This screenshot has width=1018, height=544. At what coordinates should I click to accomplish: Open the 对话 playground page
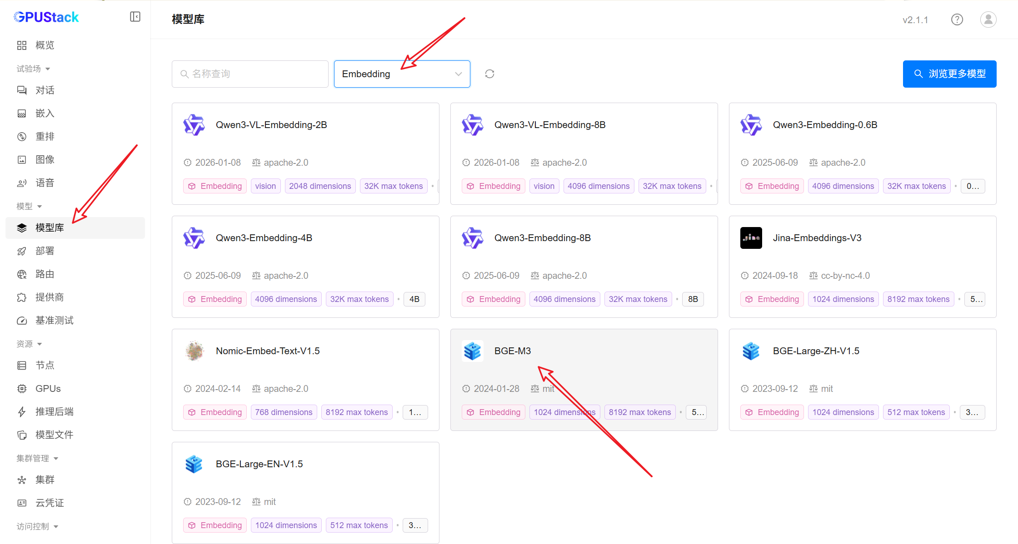coord(45,90)
